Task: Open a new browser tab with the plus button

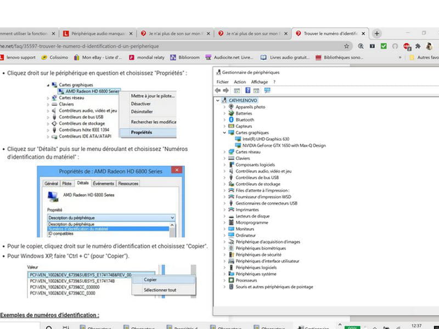Action: point(377,33)
